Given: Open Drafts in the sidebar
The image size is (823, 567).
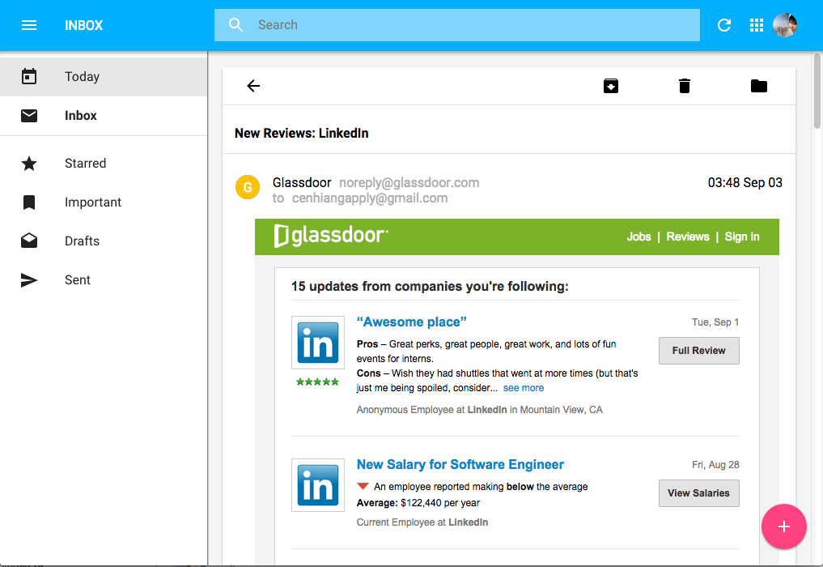Looking at the screenshot, I should (104, 241).
